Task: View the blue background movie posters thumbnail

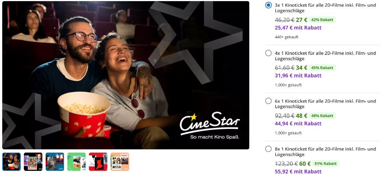Action: pos(55,162)
